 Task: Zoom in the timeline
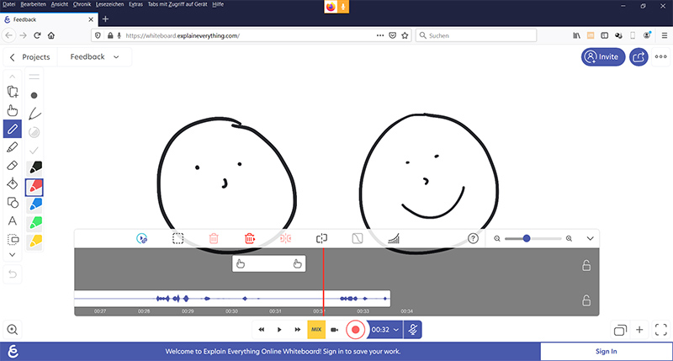570,239
